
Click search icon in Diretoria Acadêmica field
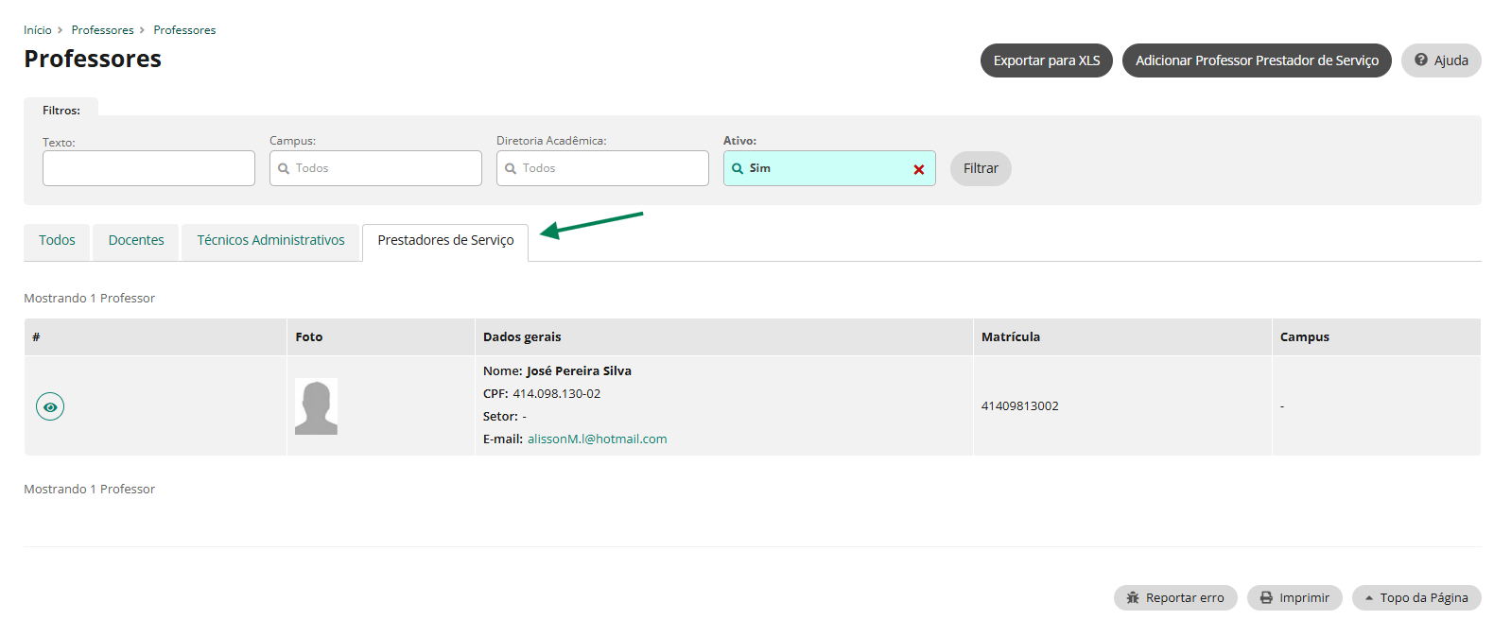pyautogui.click(x=511, y=169)
